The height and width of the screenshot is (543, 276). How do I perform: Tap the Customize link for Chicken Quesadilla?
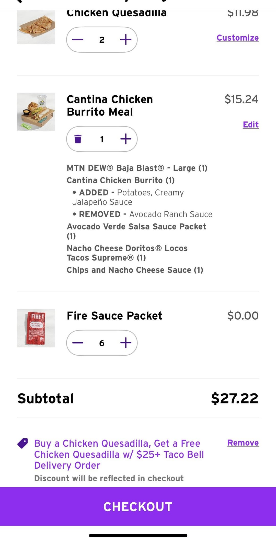pos(237,38)
